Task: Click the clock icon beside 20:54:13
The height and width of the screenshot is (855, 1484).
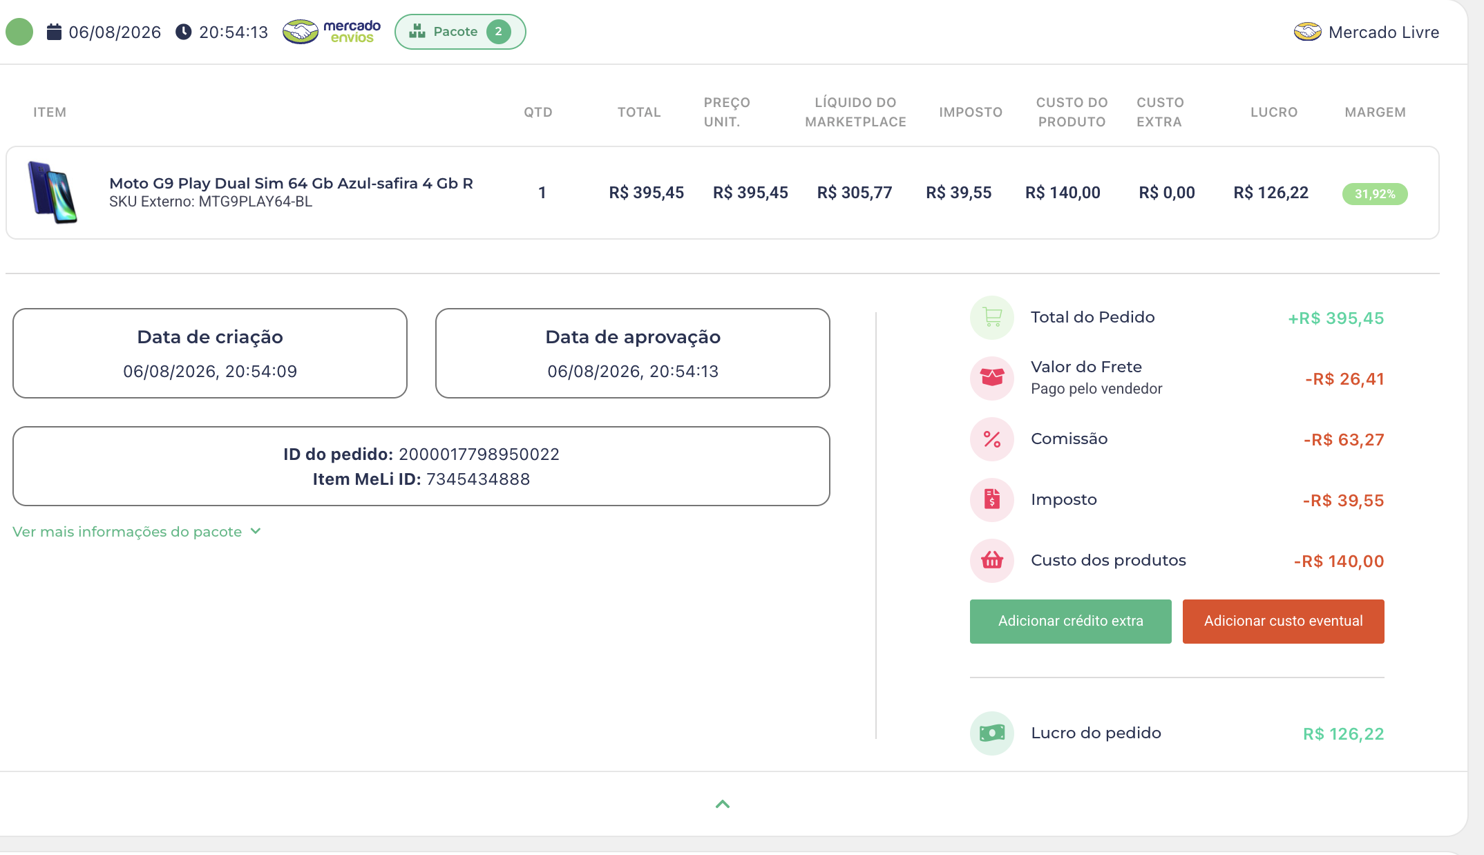Action: (183, 32)
